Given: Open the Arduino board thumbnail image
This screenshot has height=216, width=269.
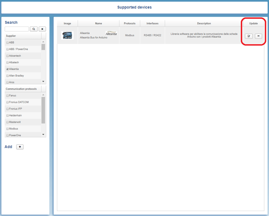Looking at the screenshot, I should 67,35.
